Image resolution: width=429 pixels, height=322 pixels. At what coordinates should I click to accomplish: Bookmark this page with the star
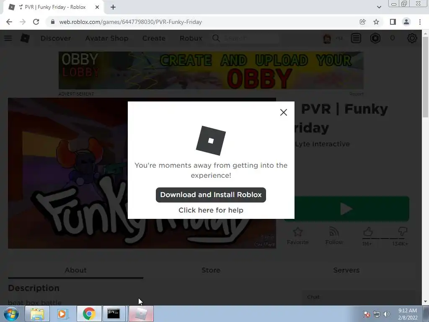[x=376, y=22]
